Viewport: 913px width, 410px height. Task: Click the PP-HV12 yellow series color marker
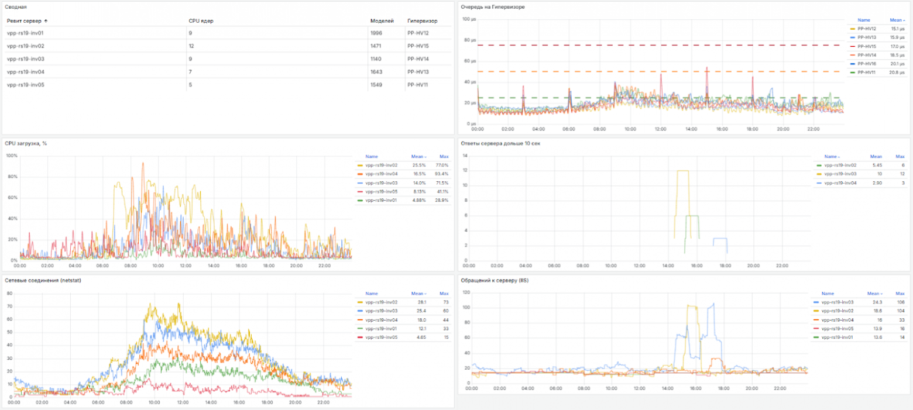click(x=852, y=28)
